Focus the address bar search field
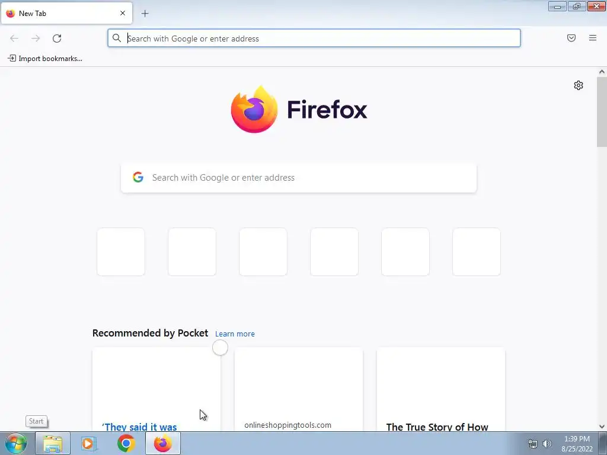 314,38
